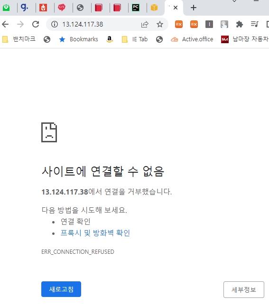The image size is (269, 306).
Task: Open the Extensions puzzle piece menu
Action: pyautogui.click(x=239, y=24)
